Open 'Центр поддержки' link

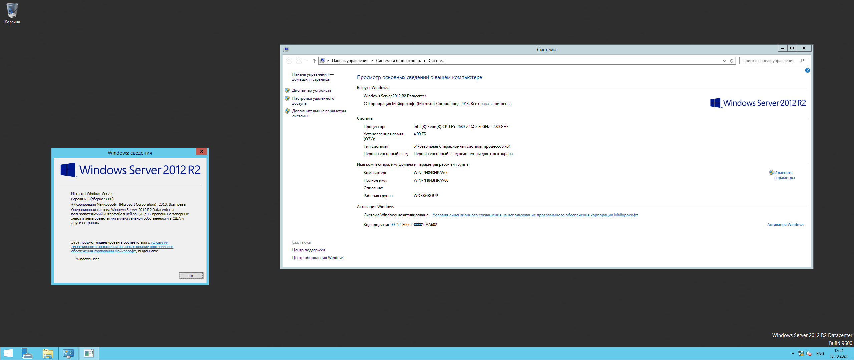(x=308, y=250)
